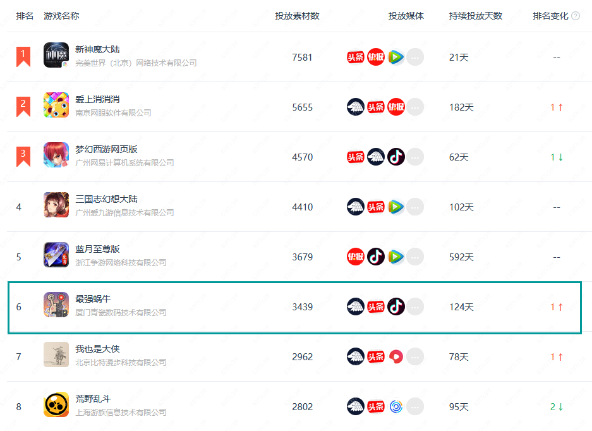The width and height of the screenshot is (592, 431).
Task: Click the 头条 media icon for 新神魔大陆
Action: pos(355,57)
